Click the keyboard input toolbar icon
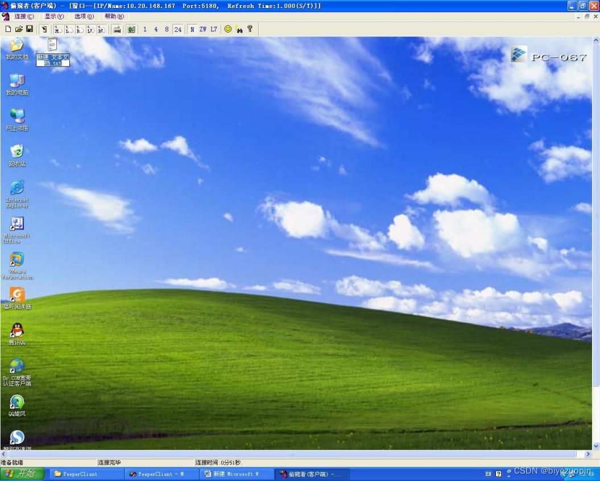The image size is (600, 481). click(117, 29)
